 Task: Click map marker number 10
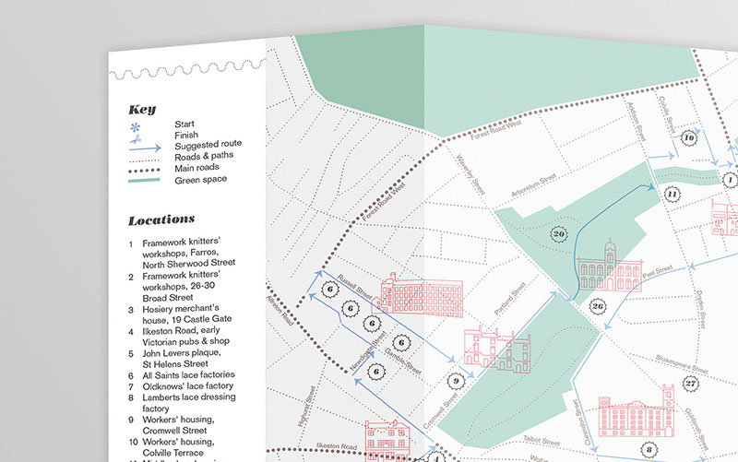pos(688,138)
